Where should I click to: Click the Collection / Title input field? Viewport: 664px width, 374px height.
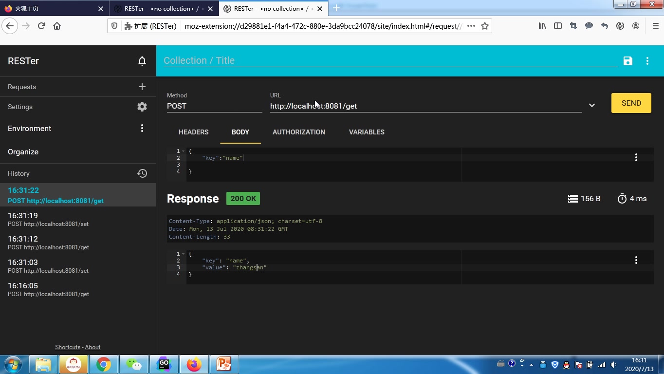pos(390,60)
